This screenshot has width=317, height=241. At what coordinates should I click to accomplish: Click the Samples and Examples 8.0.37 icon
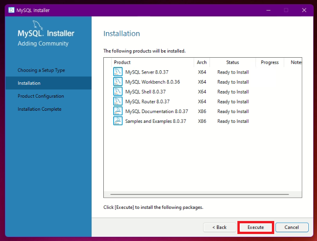point(118,121)
